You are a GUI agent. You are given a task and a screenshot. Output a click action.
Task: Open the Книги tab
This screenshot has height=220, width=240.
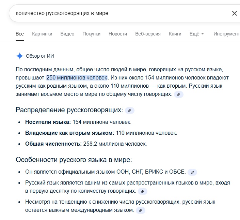175,34
